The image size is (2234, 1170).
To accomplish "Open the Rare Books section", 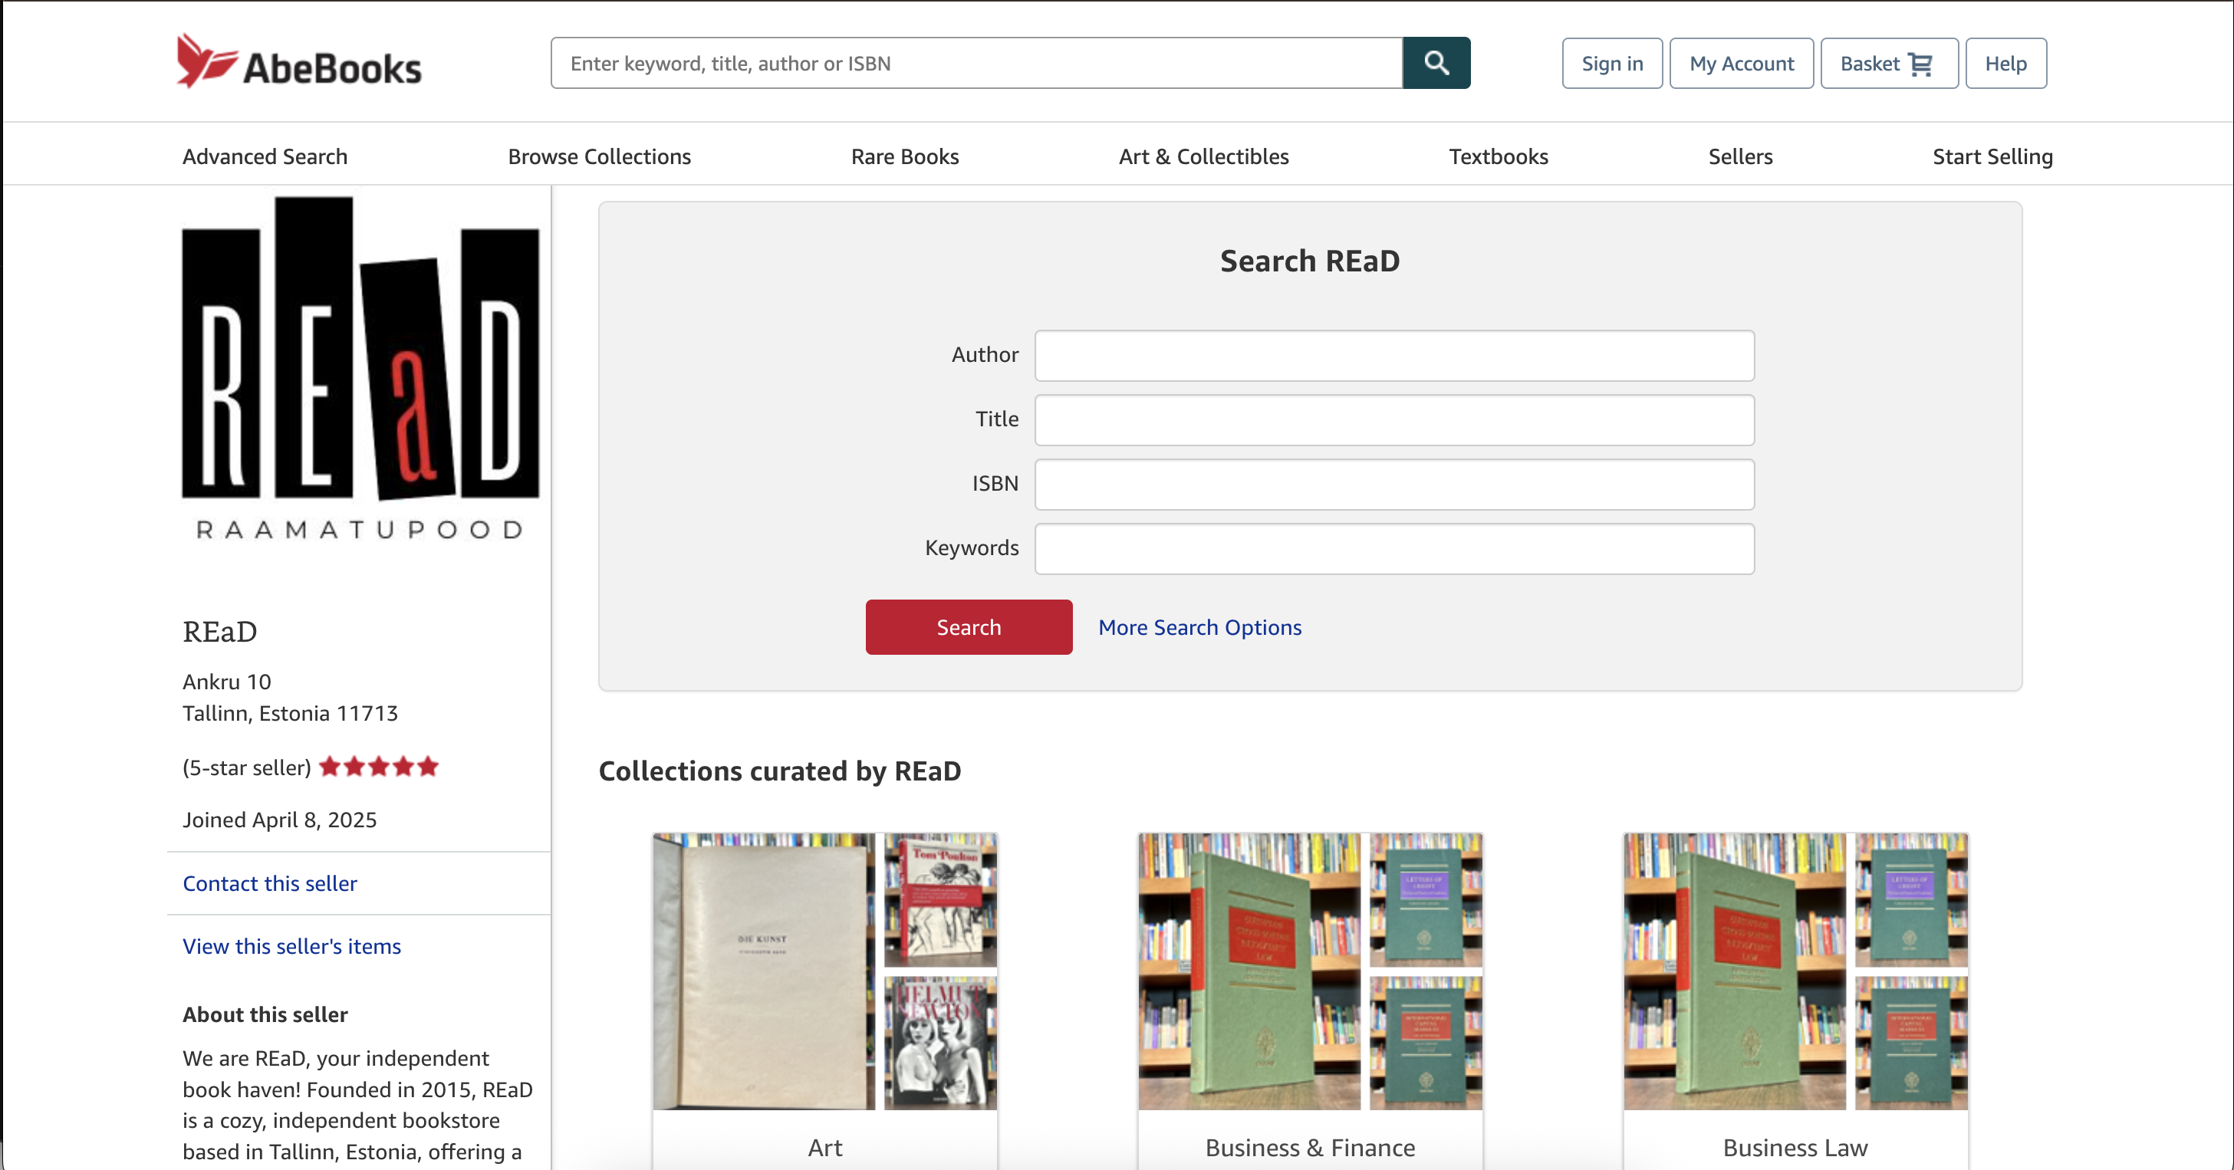I will [904, 156].
